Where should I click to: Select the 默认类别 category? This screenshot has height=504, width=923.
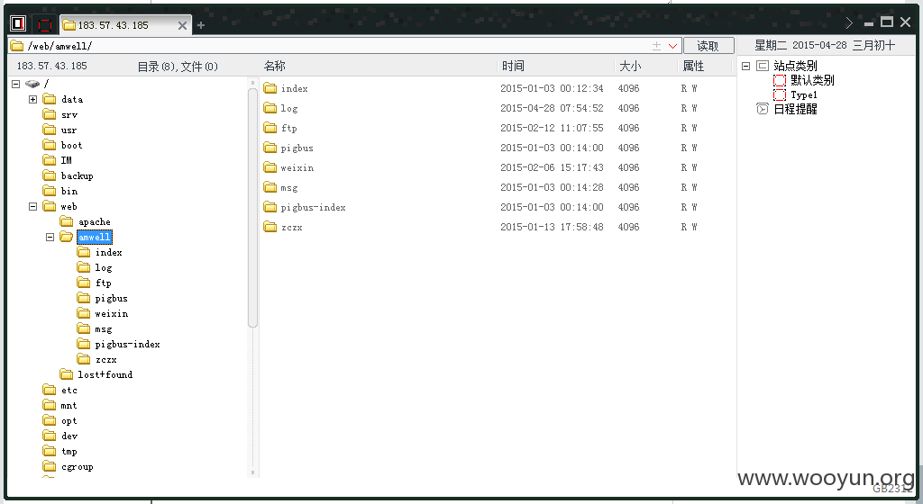click(x=812, y=80)
